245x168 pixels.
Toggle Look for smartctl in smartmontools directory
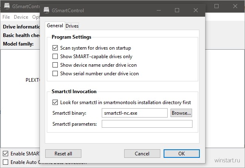point(55,103)
